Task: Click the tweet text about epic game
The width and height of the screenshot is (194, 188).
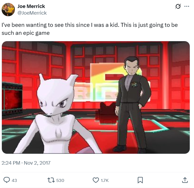Action: (90, 29)
